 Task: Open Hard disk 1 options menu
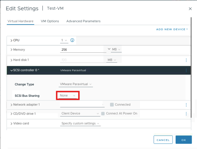coord(186,60)
